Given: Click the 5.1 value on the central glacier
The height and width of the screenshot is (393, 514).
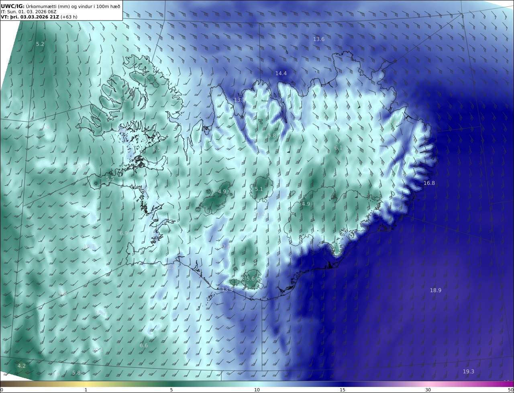Looking at the screenshot, I should pyautogui.click(x=259, y=189).
